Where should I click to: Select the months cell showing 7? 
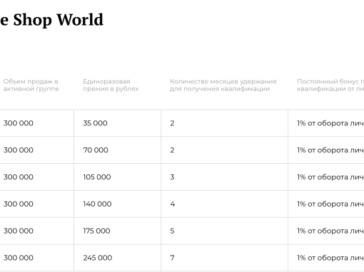172,258
